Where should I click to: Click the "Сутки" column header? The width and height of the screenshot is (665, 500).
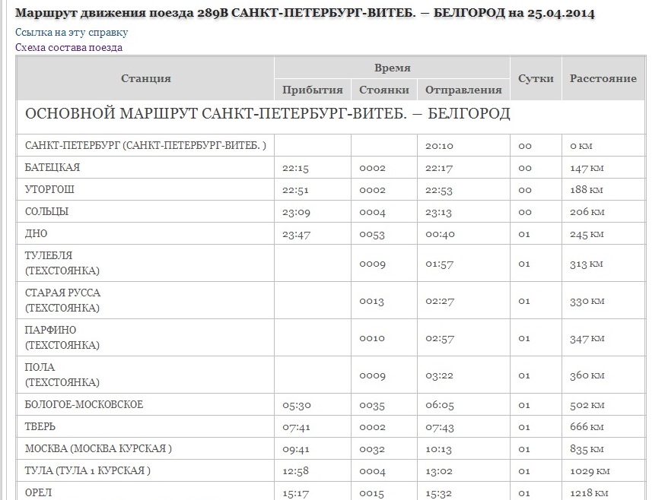pos(536,78)
